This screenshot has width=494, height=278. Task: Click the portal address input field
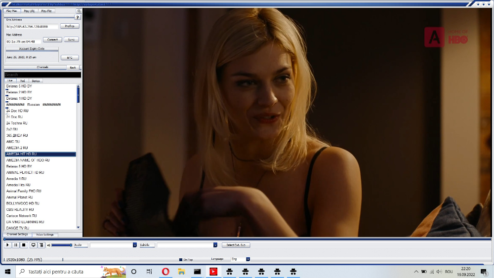pos(32,27)
